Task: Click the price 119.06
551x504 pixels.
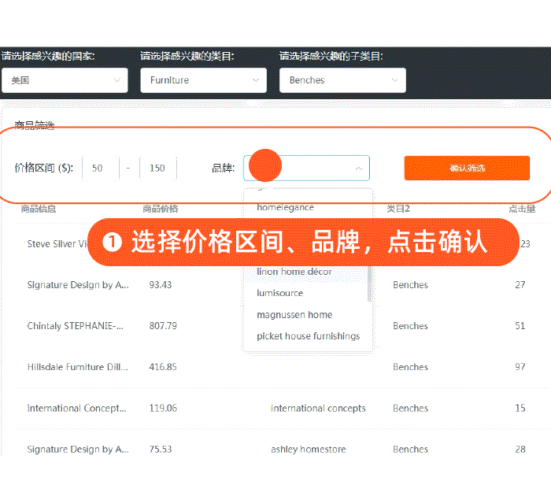Action: click(x=163, y=409)
